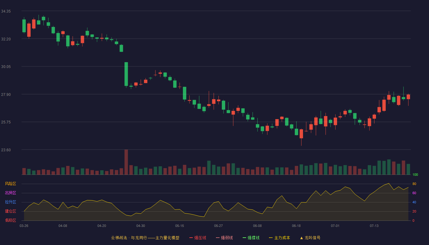This screenshot has width=429, height=245.
Task: Toggle the 强弱线 legend marker
Action: 218,238
